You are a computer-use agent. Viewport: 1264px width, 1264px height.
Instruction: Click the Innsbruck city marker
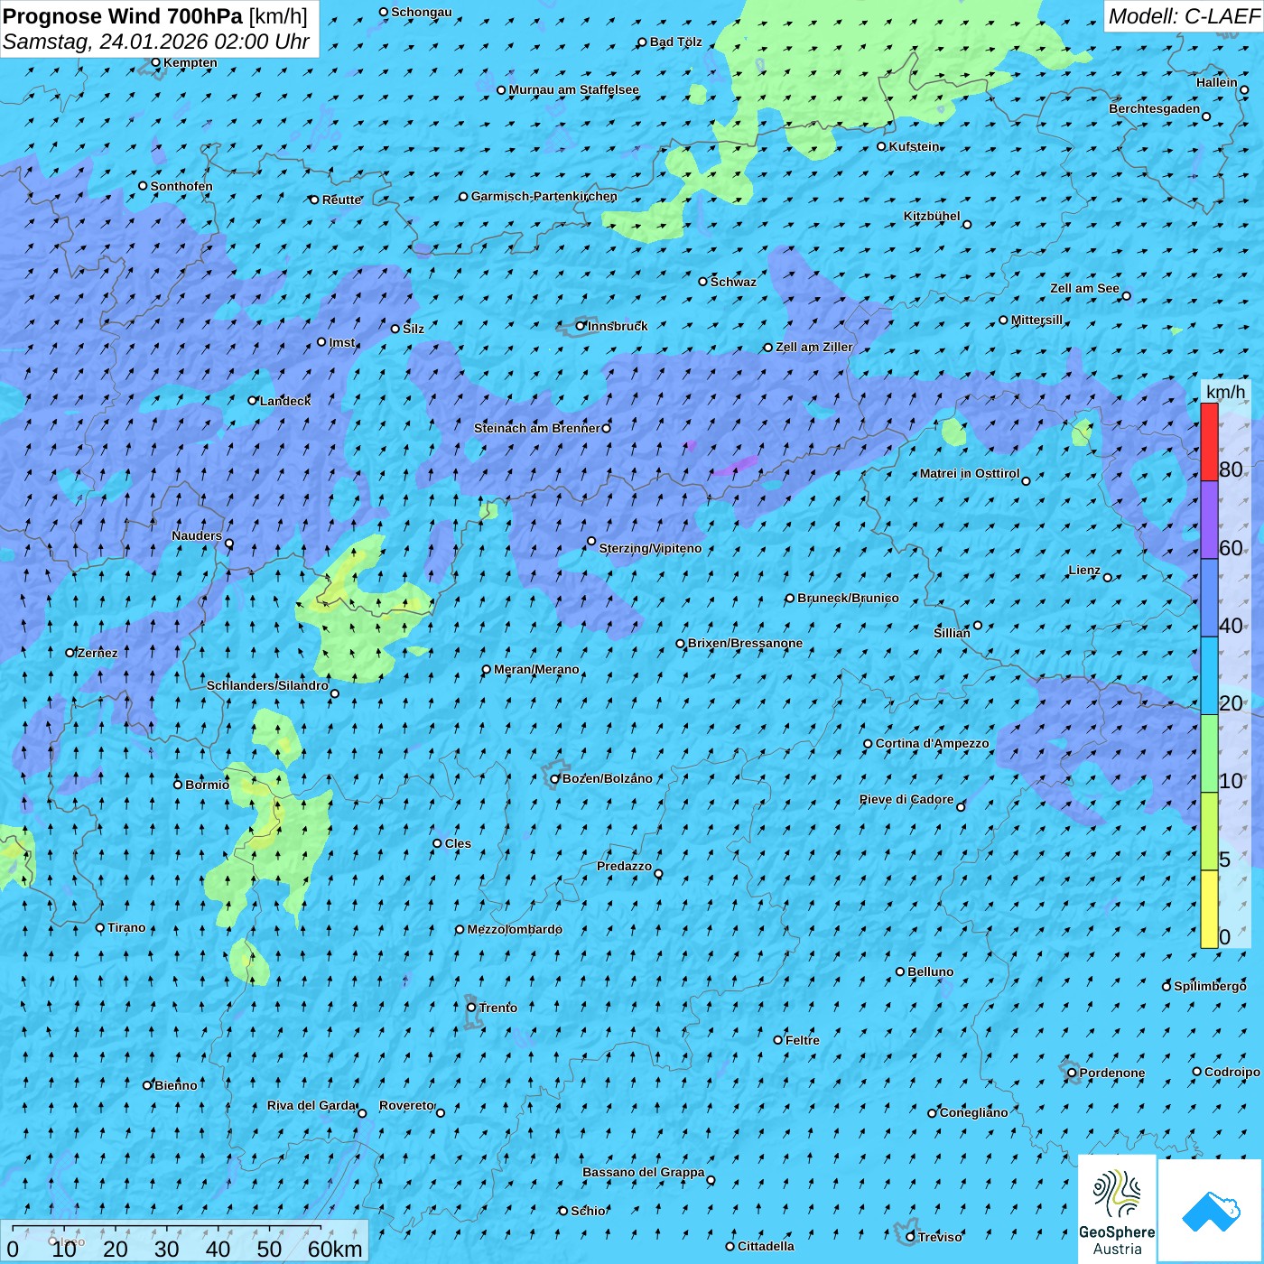coord(581,326)
